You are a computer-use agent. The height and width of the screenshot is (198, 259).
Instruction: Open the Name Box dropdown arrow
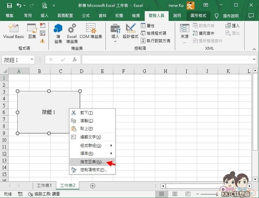coord(32,60)
